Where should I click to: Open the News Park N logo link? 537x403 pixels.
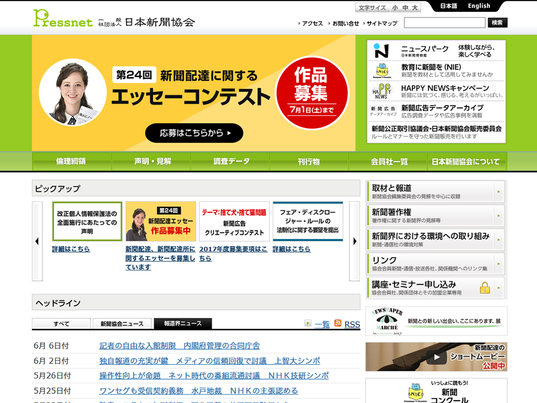381,51
